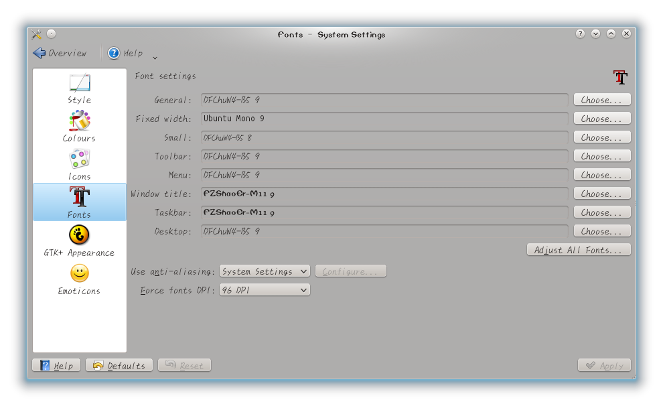Choose the Taskbar font
The image size is (663, 406).
coord(602,212)
